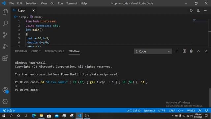Split the editor to the right
Image resolution: width=211 pixels, height=119 pixels.
coord(198,11)
